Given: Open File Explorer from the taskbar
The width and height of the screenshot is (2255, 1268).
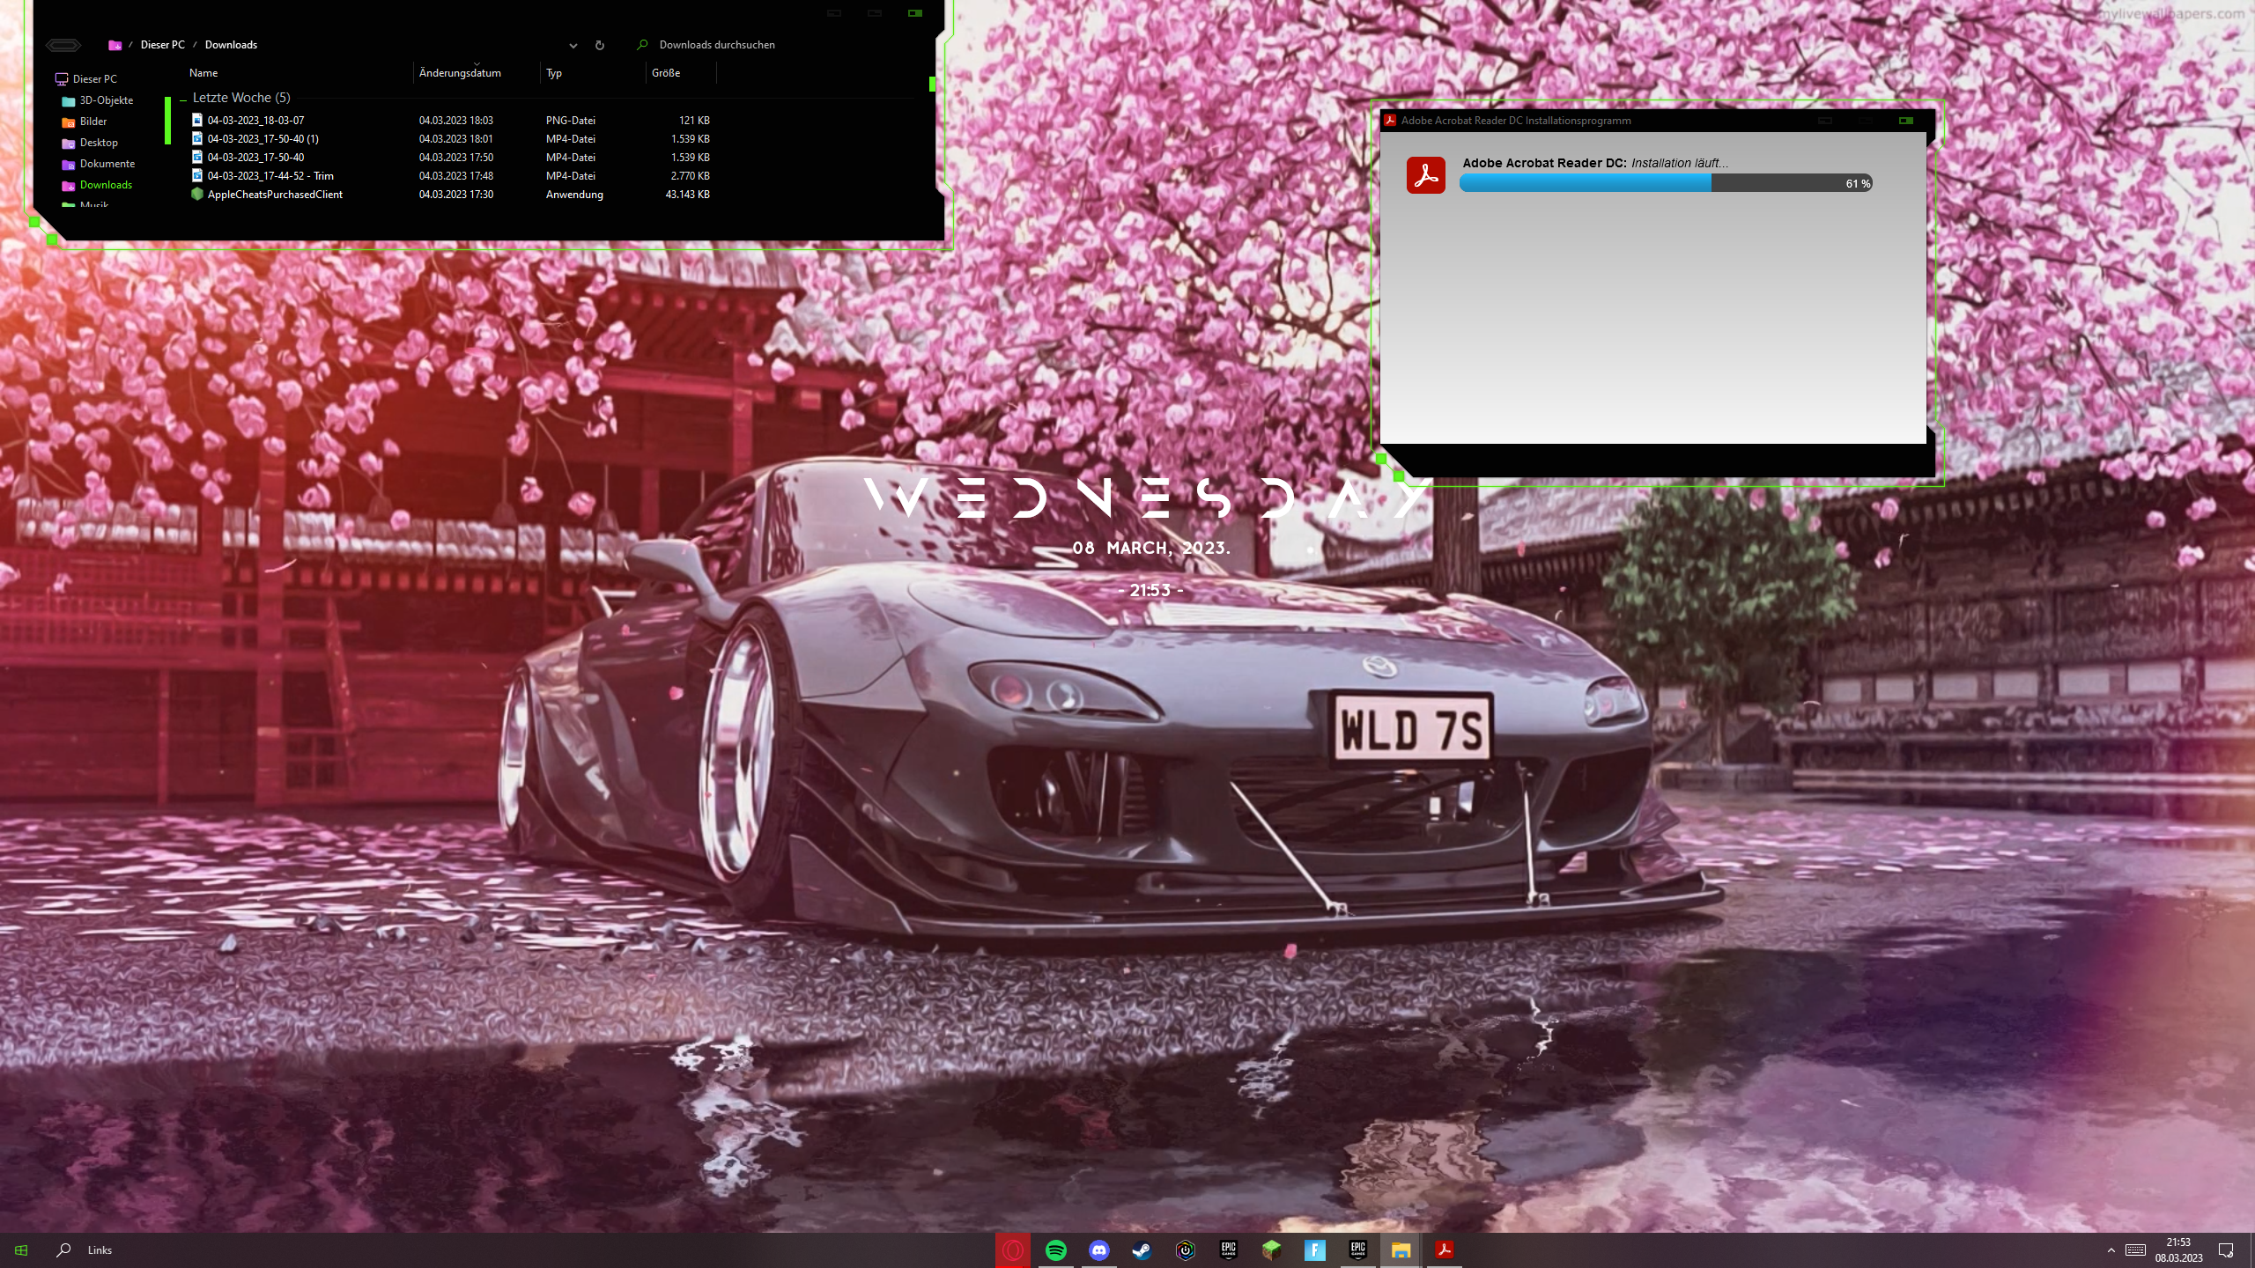Looking at the screenshot, I should tap(1401, 1250).
